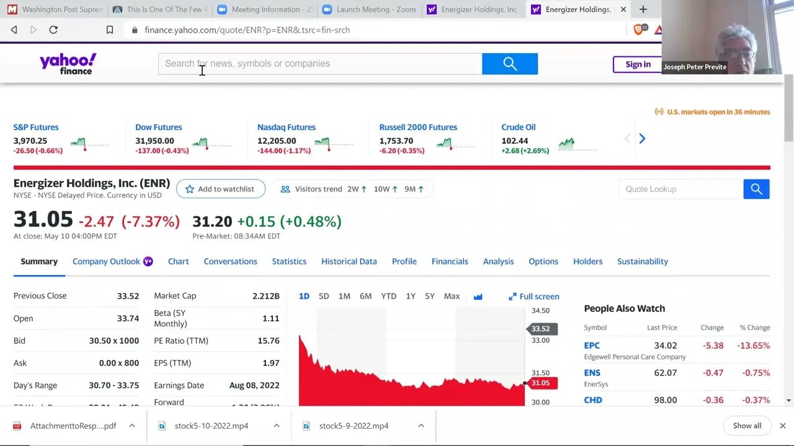Click the S&P Futures sparkline chart
794x446 pixels.
click(89, 144)
